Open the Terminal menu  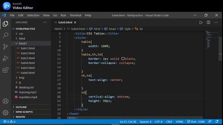pyautogui.click(x=75, y=15)
